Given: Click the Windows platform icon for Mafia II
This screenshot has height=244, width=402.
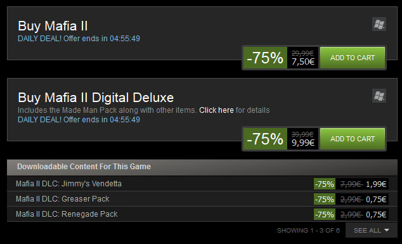Looking at the screenshot, I should [x=379, y=24].
